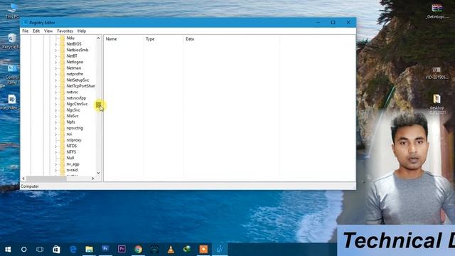Open the Help menu

click(x=82, y=31)
